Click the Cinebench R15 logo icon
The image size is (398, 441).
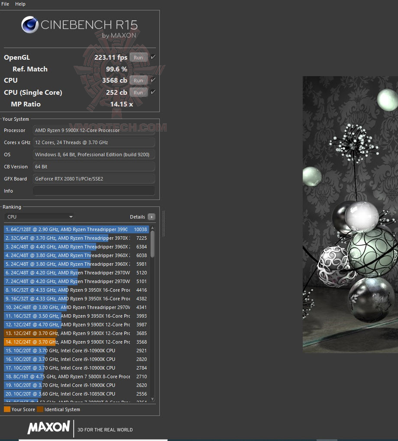point(30,25)
